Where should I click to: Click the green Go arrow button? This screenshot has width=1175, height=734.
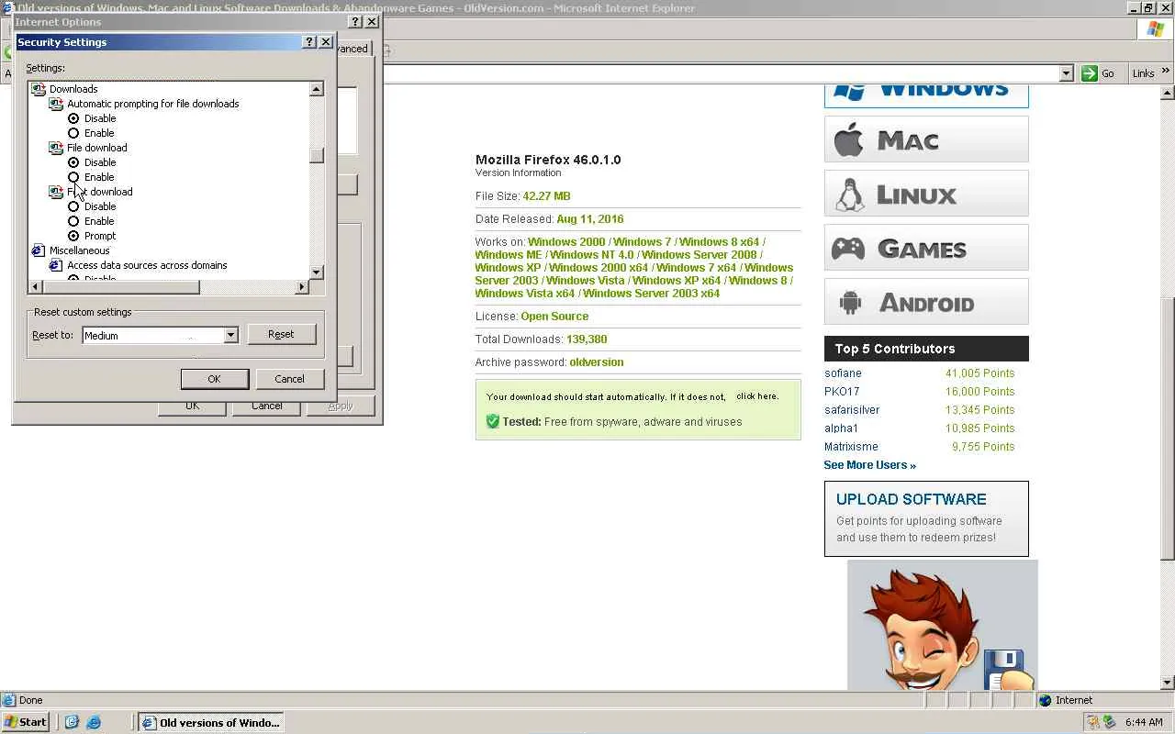[x=1090, y=73]
